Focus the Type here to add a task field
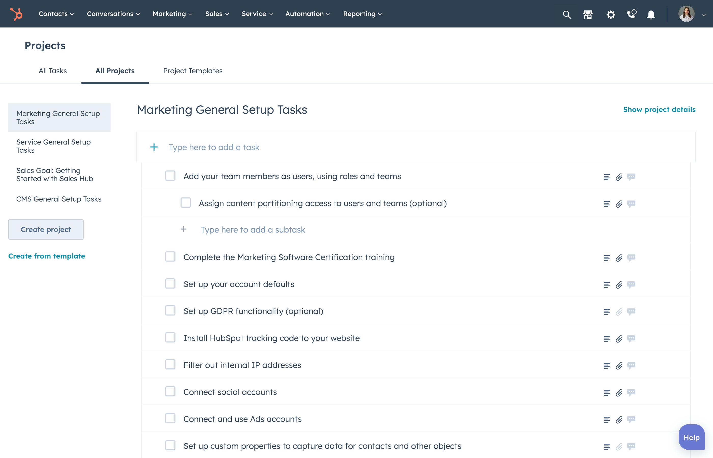The height and width of the screenshot is (458, 713). (416, 147)
